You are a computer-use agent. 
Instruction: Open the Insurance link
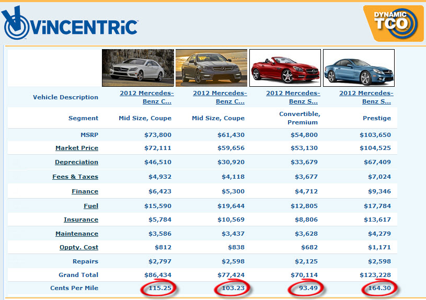81,220
